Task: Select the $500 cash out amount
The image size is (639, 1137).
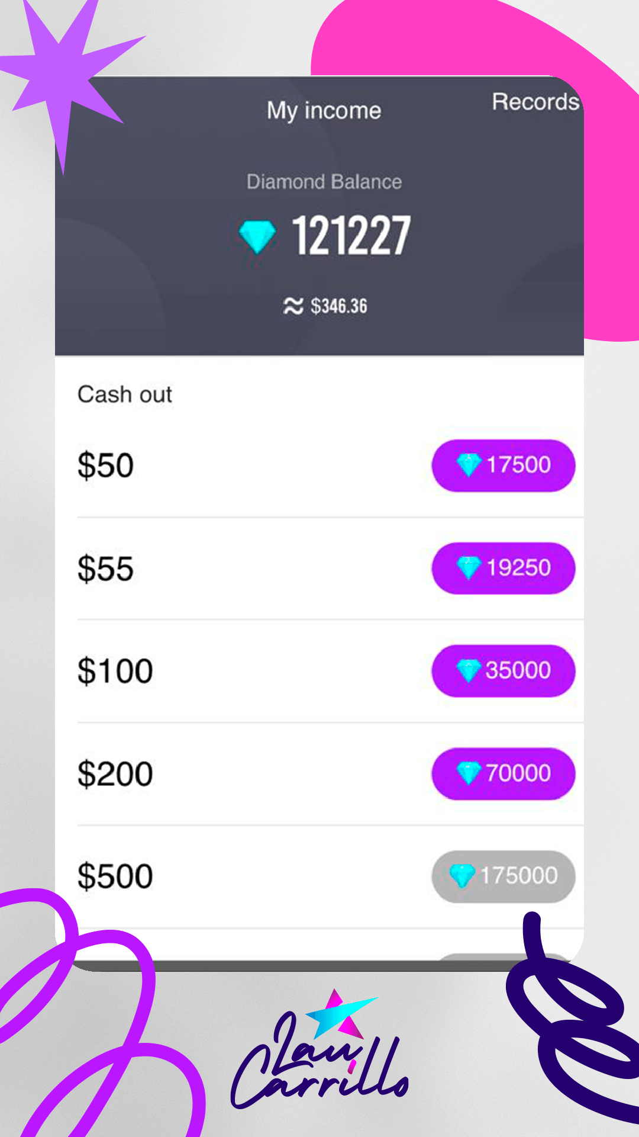Action: tap(115, 876)
